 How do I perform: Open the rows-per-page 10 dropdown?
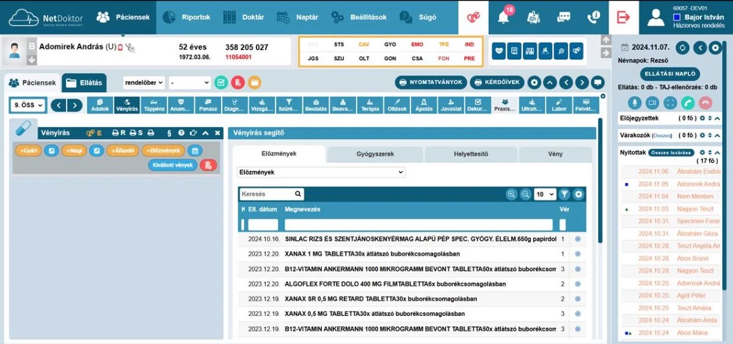pos(545,194)
